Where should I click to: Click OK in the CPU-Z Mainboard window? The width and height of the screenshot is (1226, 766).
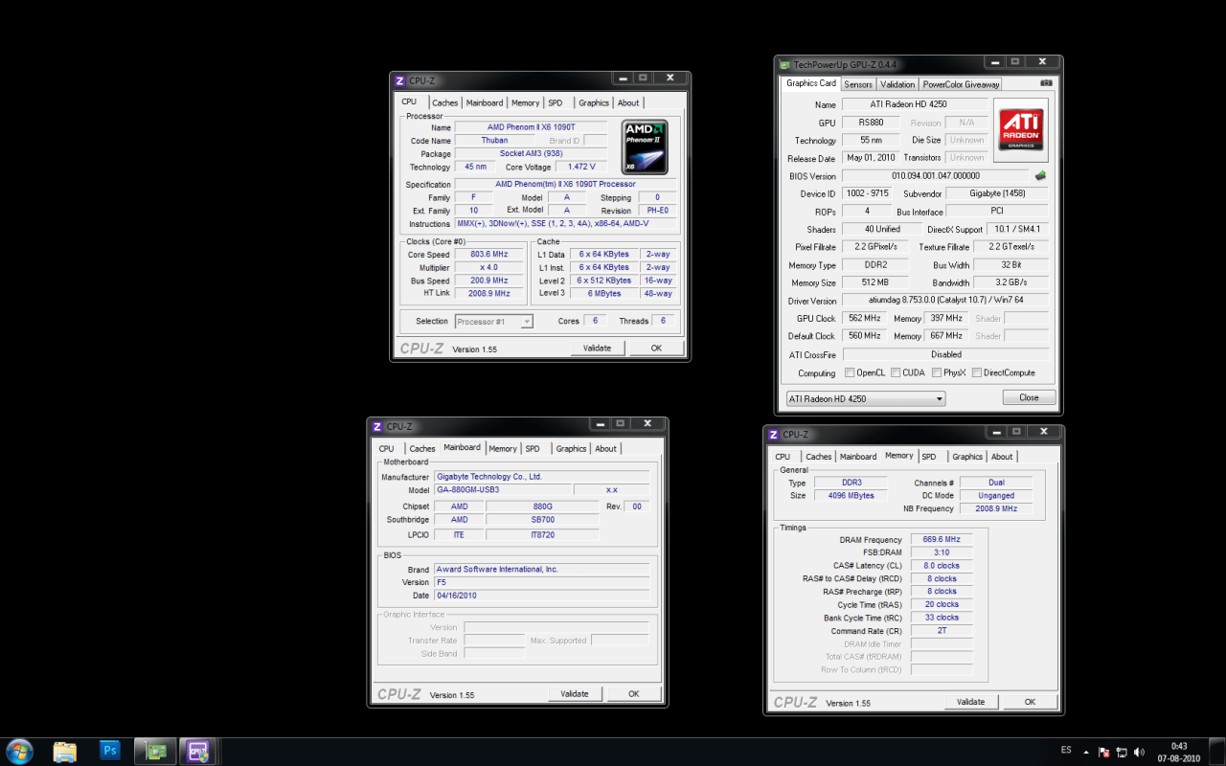tap(633, 693)
